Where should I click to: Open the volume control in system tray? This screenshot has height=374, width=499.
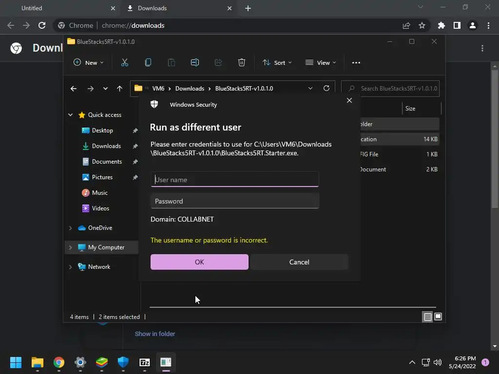coord(438,362)
